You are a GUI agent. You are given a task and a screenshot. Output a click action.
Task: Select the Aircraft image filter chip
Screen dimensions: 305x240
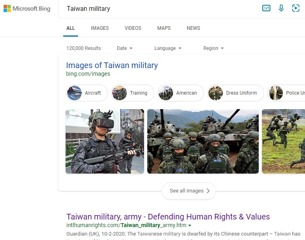point(87,93)
